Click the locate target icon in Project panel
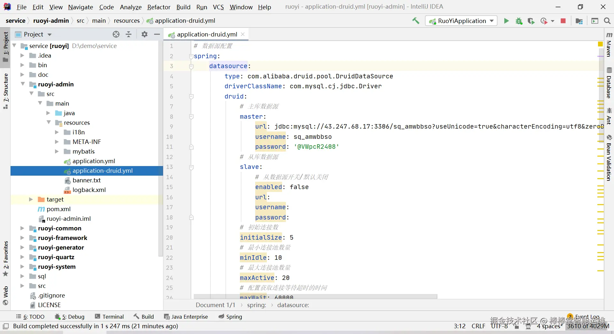The height and width of the screenshot is (334, 614). (116, 35)
